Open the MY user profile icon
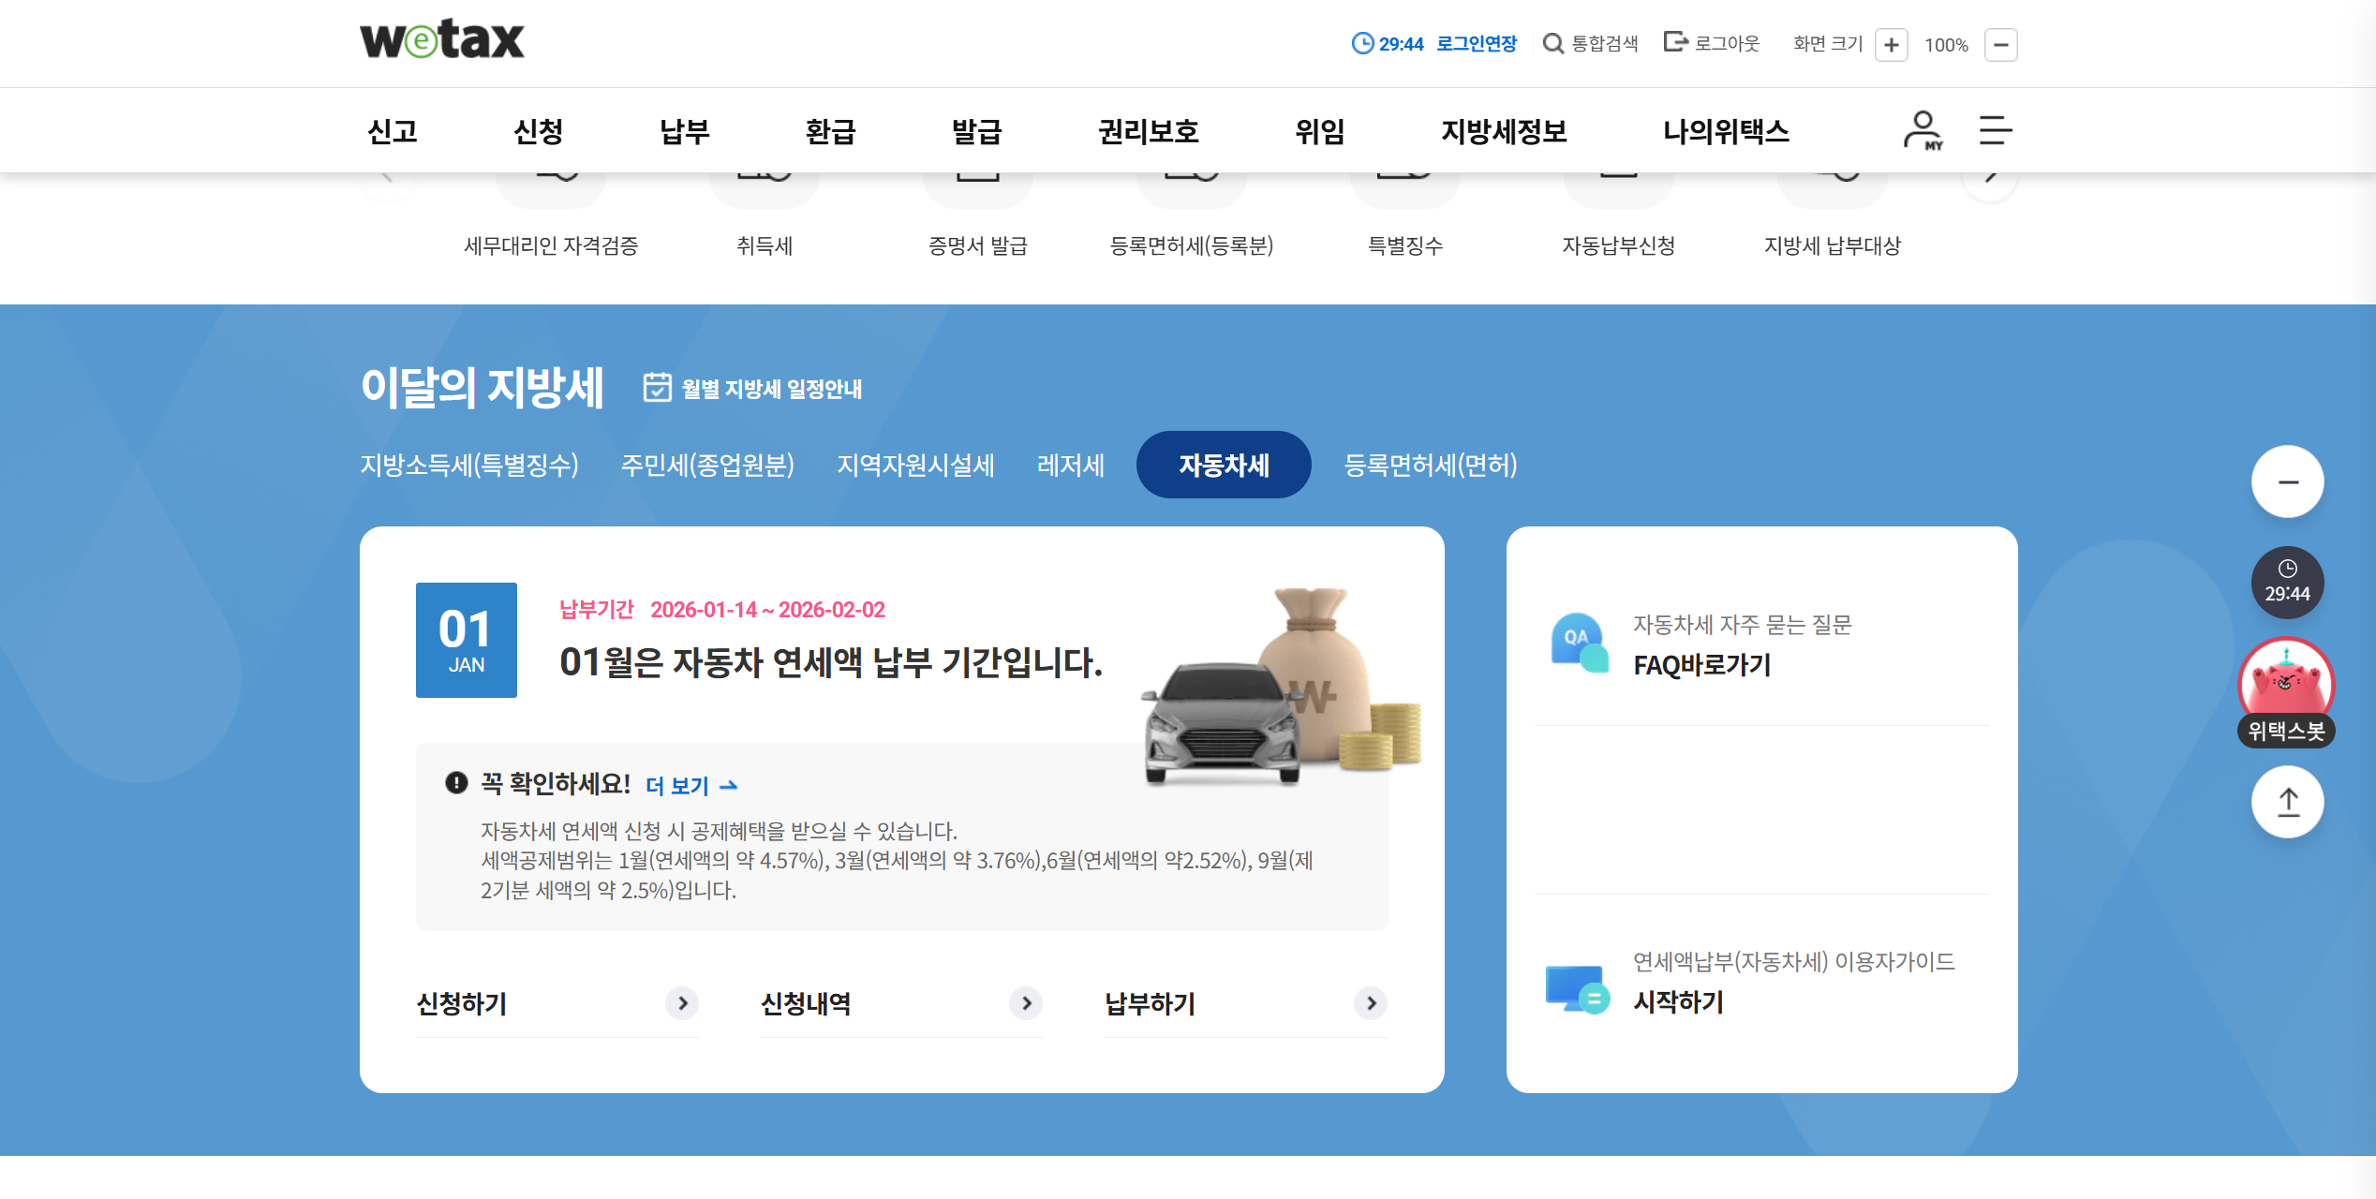The image size is (2376, 1199). 1922,130
